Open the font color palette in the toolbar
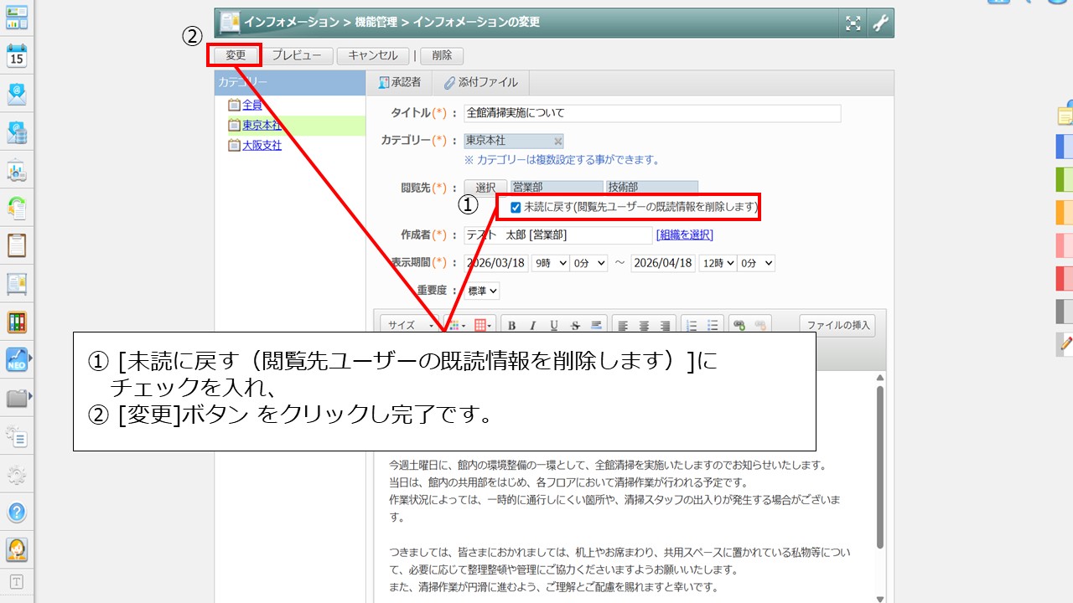The width and height of the screenshot is (1073, 603). tap(456, 325)
